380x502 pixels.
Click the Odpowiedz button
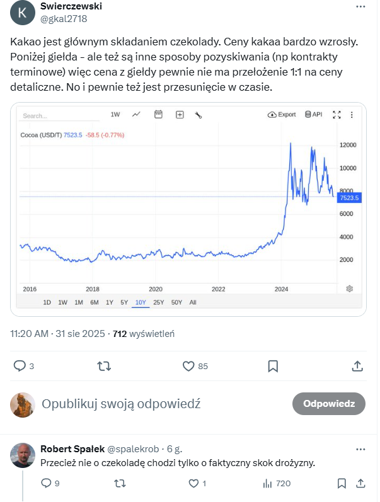[x=329, y=404]
